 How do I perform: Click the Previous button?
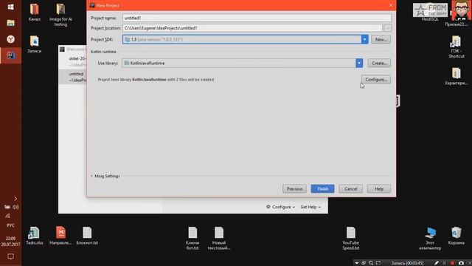pos(294,189)
